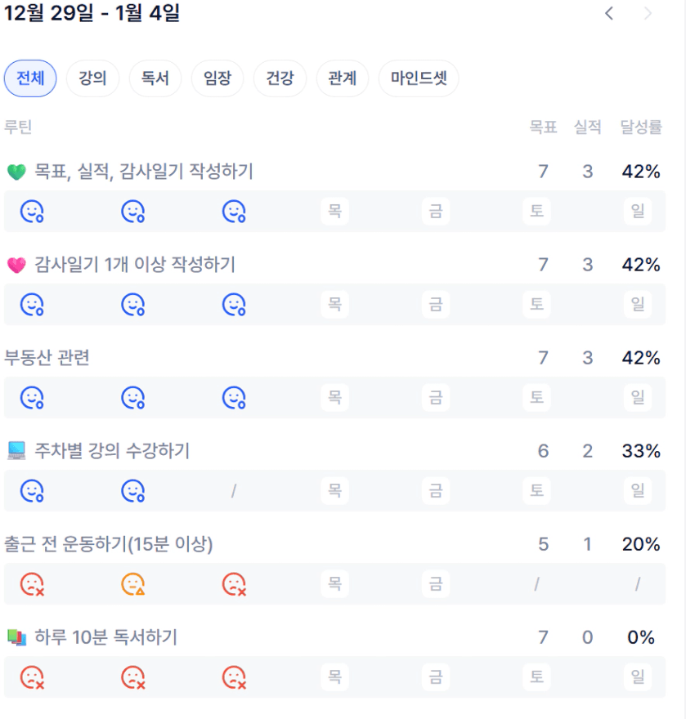Click third red face of 하루 10분 독서하기
This screenshot has width=686, height=719.
[x=234, y=677]
